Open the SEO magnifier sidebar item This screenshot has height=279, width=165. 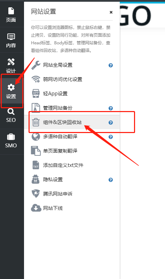[x=11, y=116]
